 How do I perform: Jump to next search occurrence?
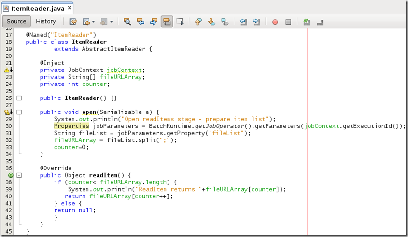(154, 22)
